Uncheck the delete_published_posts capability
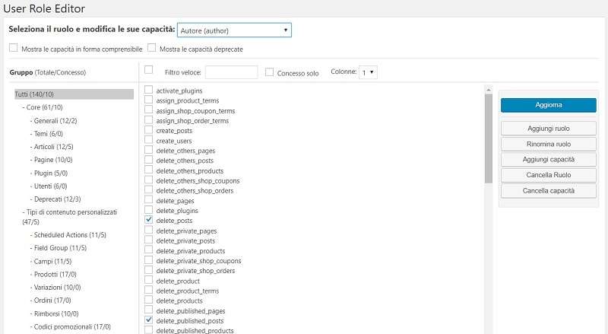Image resolution: width=608 pixels, height=334 pixels. click(149, 320)
